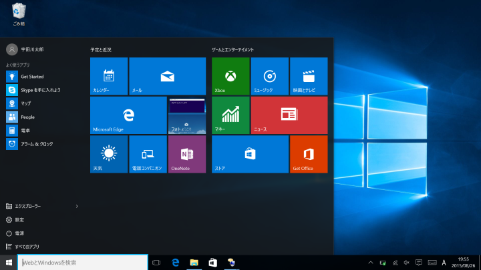The image size is (481, 270).
Task: Open the メール (Mail) tile
Action: (167, 75)
